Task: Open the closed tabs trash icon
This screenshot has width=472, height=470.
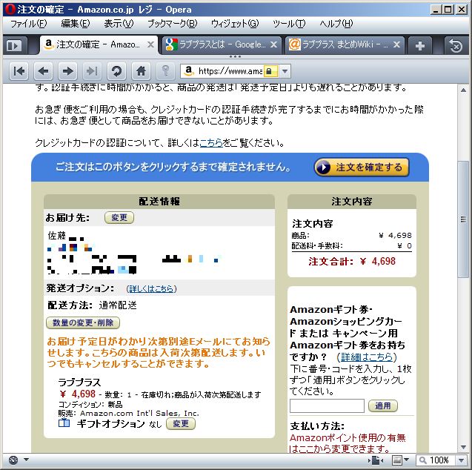Action: [456, 45]
